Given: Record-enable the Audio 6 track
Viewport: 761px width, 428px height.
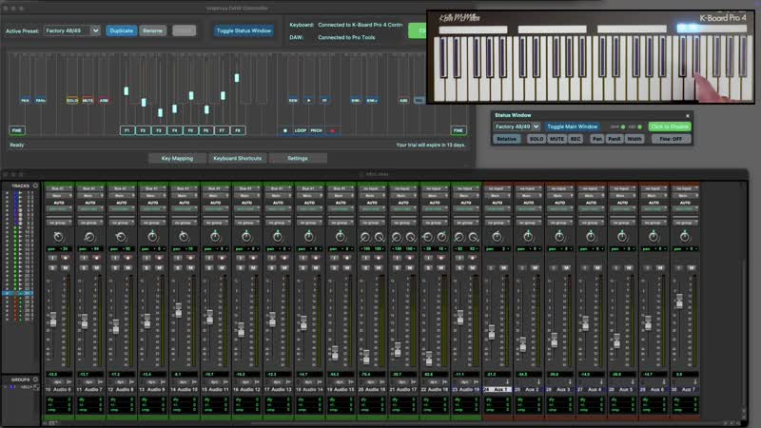Looking at the screenshot, I should pyautogui.click(x=65, y=258).
